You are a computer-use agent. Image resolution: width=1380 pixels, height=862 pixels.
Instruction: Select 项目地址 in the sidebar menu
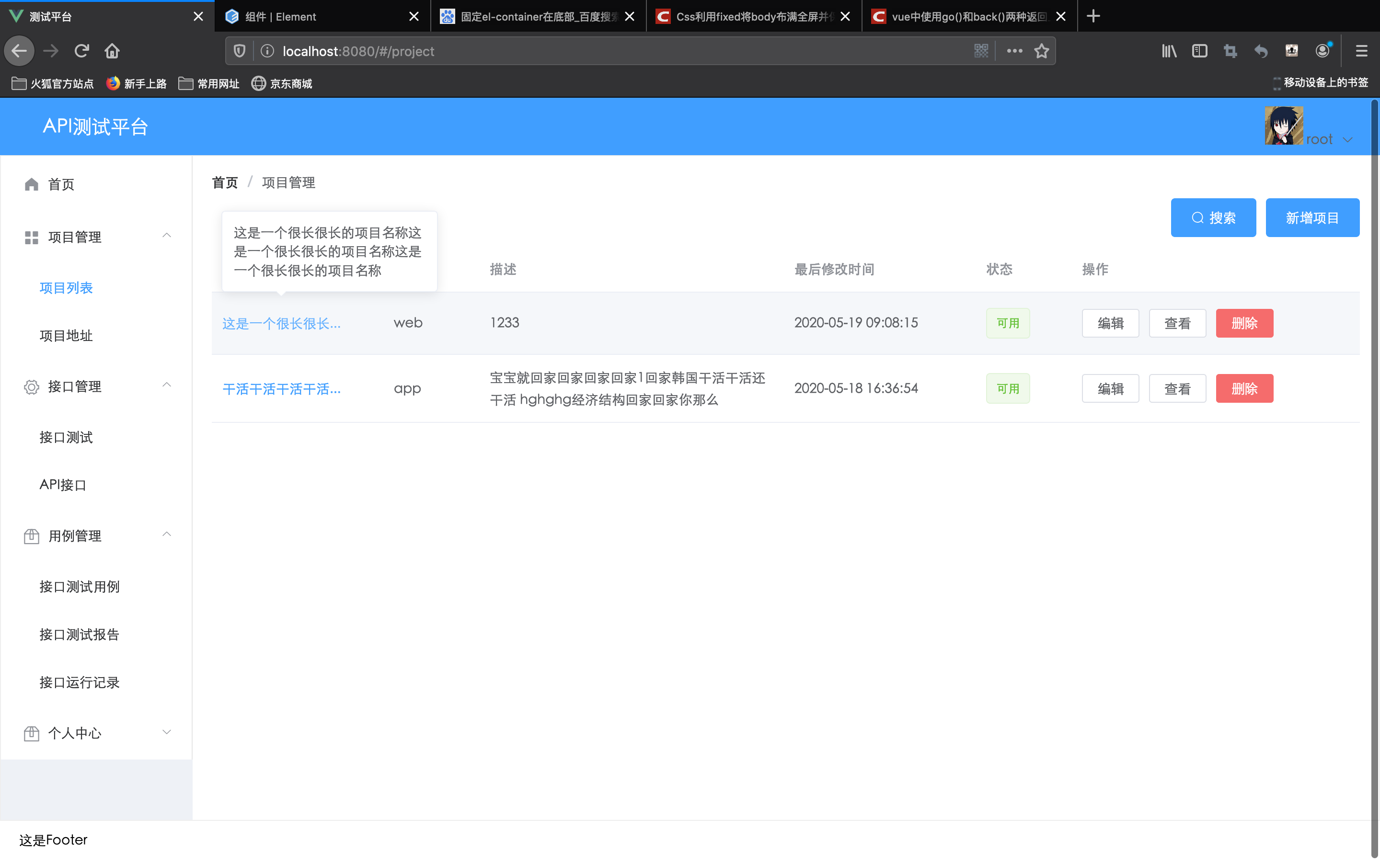click(66, 336)
